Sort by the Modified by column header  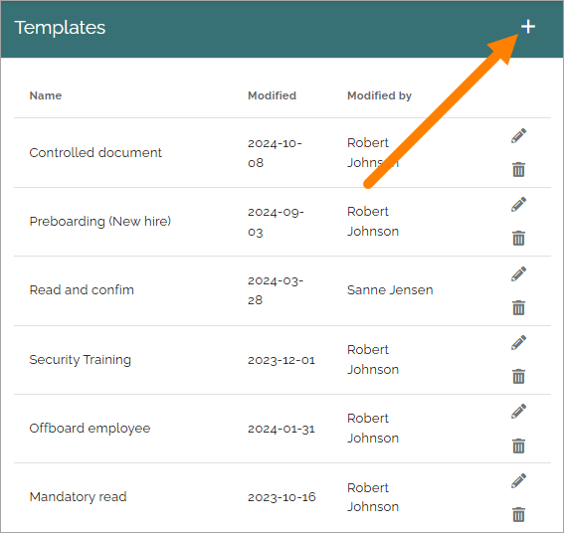point(379,95)
